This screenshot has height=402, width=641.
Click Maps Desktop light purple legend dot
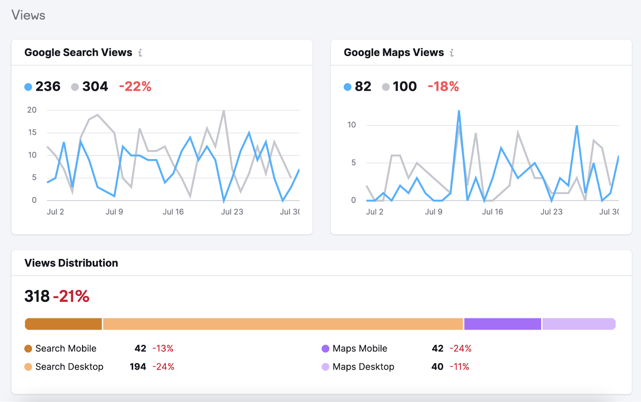click(325, 367)
